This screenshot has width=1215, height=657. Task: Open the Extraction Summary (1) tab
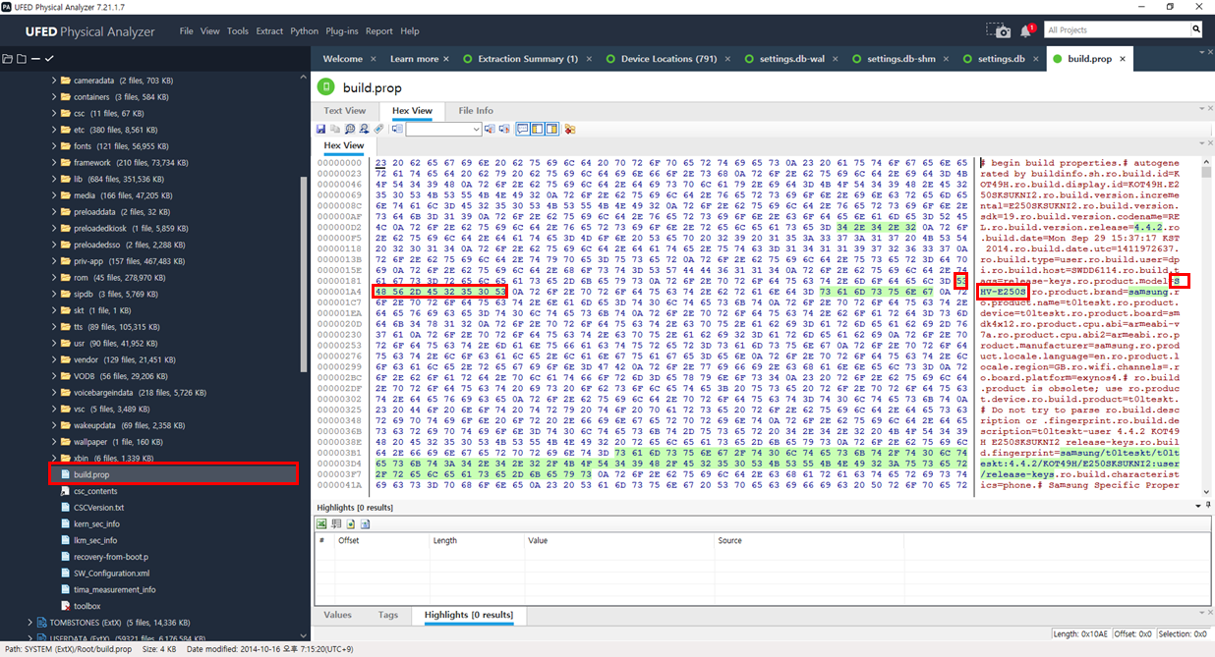click(528, 59)
